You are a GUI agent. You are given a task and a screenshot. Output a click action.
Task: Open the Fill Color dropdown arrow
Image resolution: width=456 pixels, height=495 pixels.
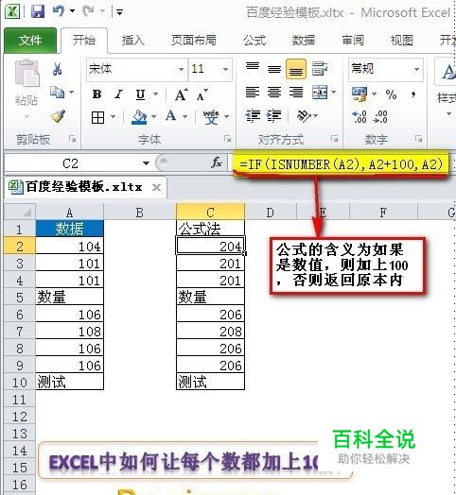pyautogui.click(x=154, y=117)
